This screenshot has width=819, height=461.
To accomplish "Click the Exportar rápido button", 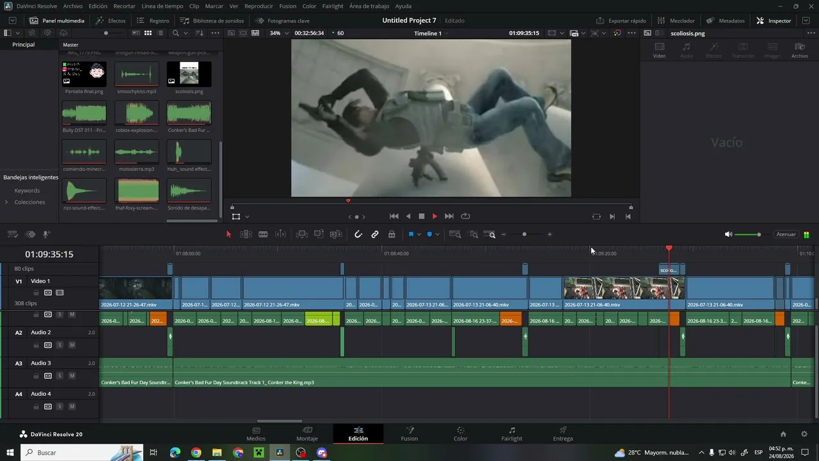I will [621, 20].
